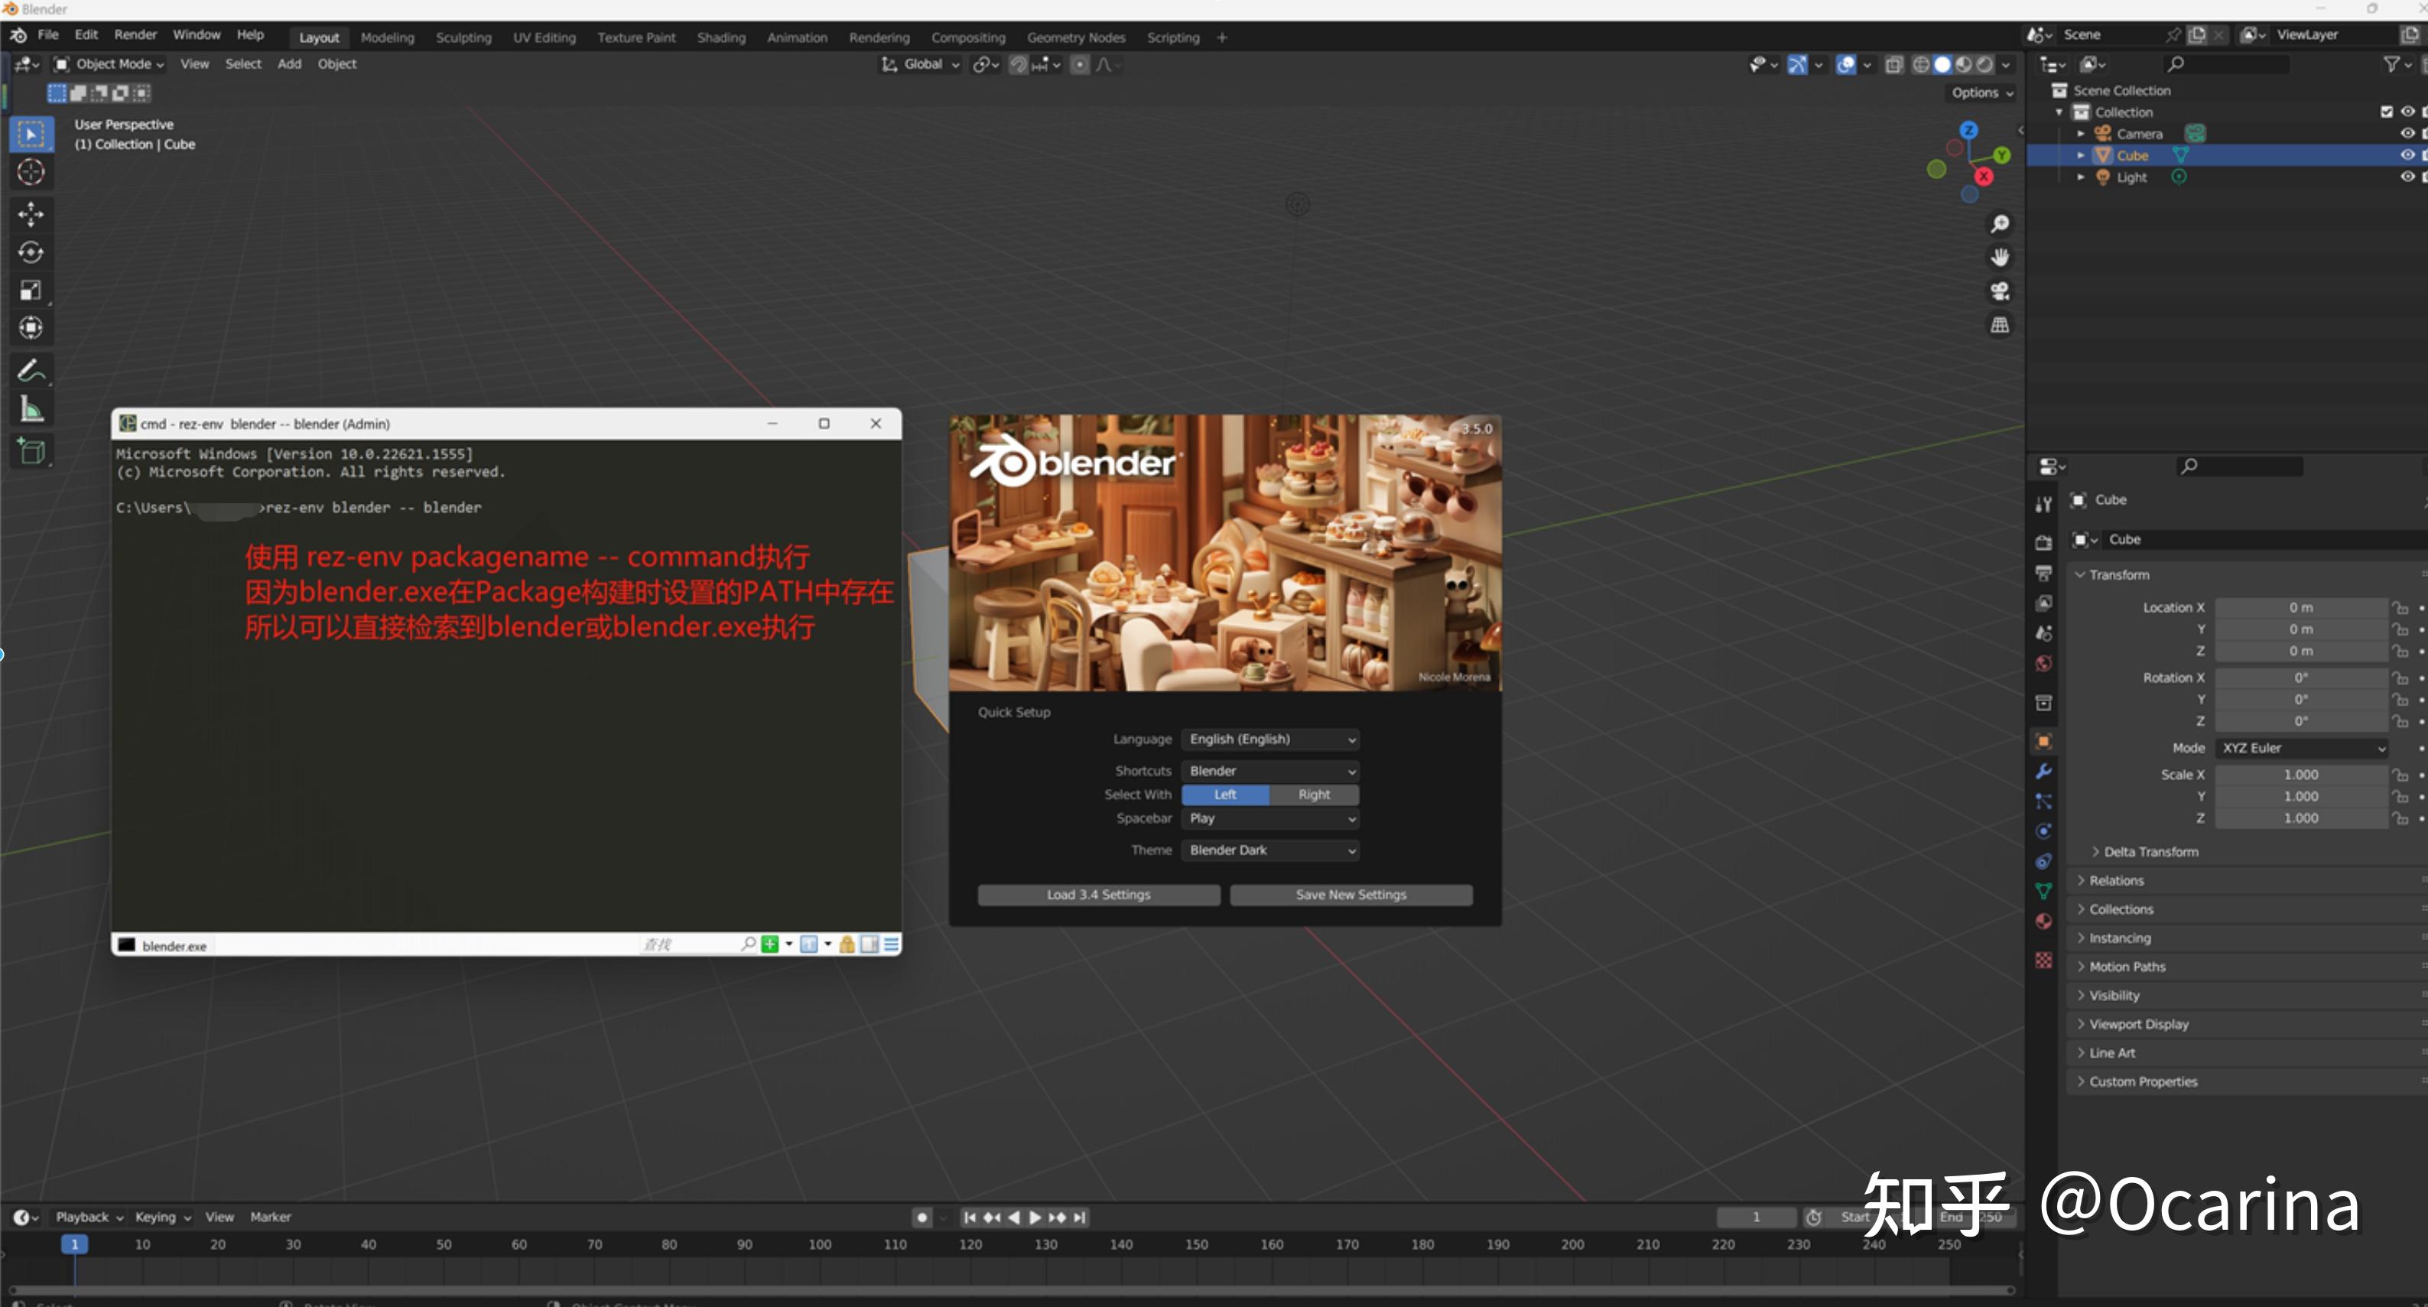
Task: Click the Rotation X value slider
Action: 2300,677
